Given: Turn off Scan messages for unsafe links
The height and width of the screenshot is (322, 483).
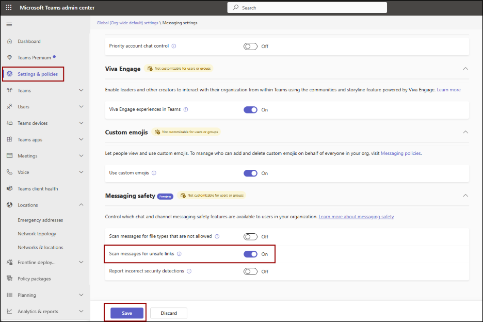Looking at the screenshot, I should (x=250, y=254).
